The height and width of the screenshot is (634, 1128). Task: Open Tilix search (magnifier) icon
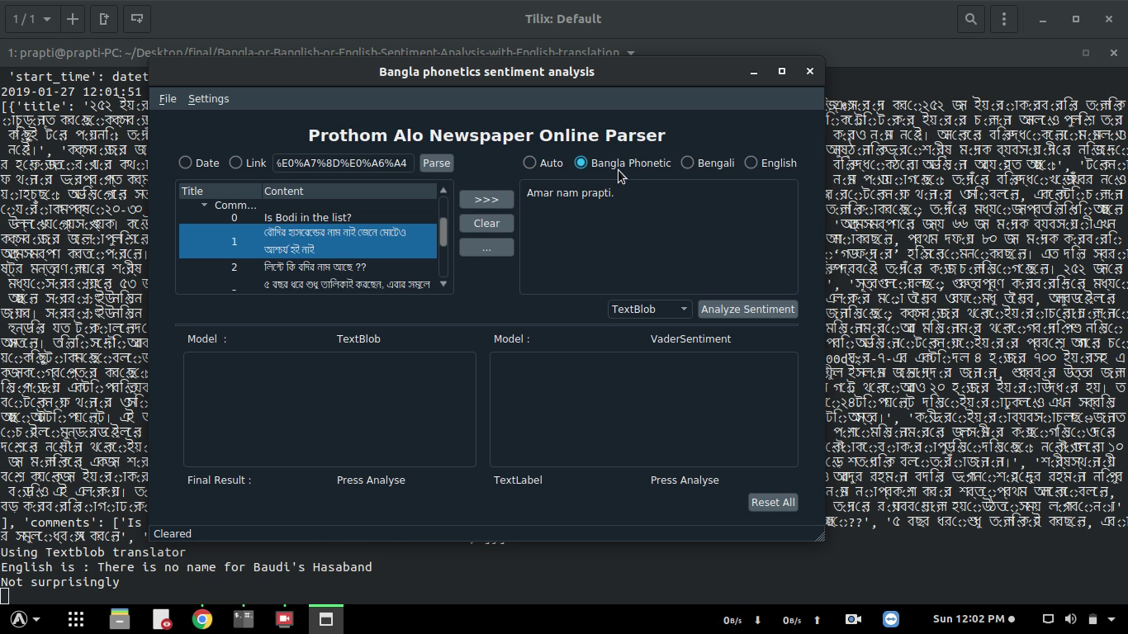point(971,18)
